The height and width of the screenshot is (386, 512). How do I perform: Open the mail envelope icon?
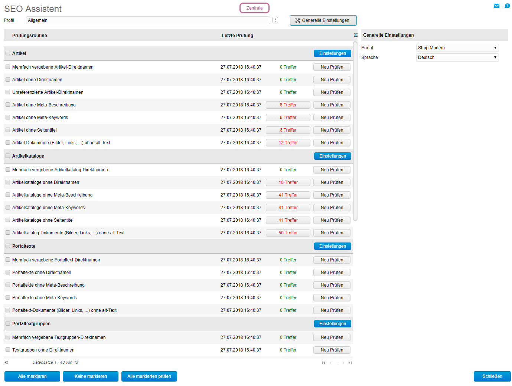click(x=496, y=6)
